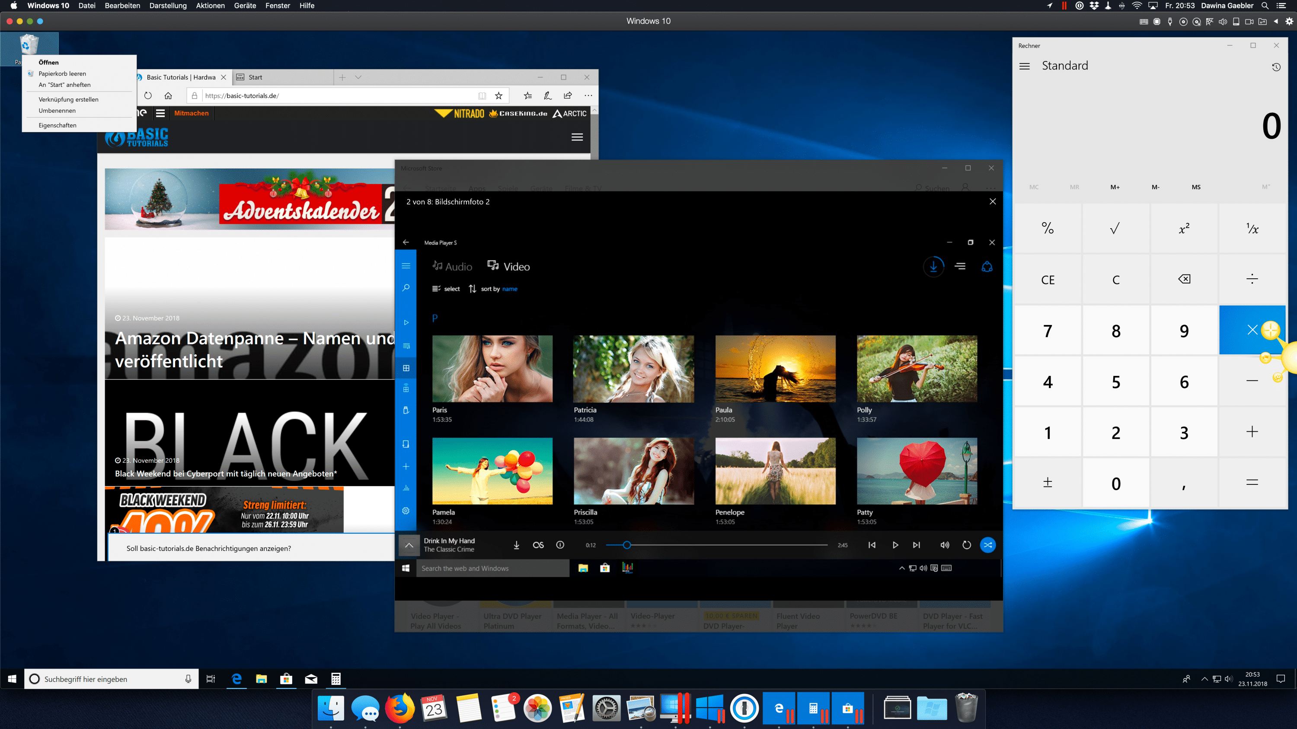Start a Web Note in Edge
The image size is (1297, 729).
[548, 96]
